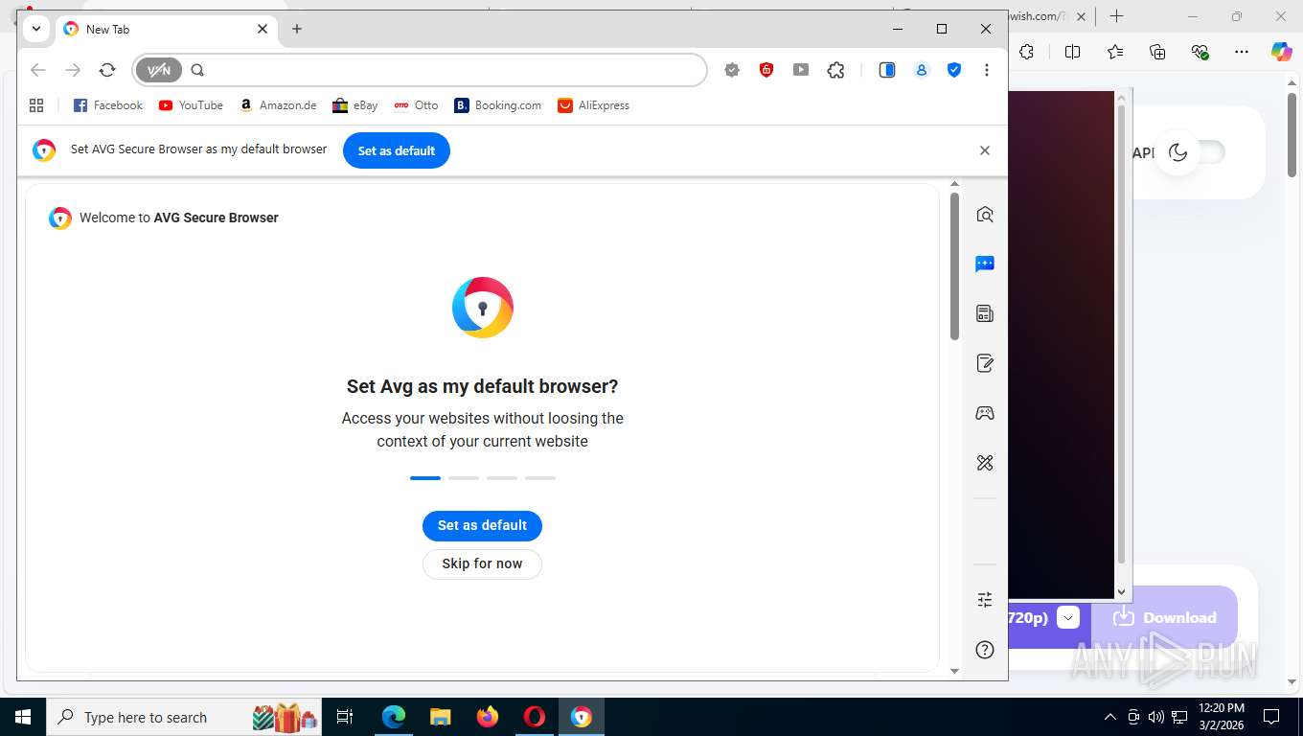Toggle the side panel button in AVG toolbar
This screenshot has width=1303, height=736.
click(887, 70)
